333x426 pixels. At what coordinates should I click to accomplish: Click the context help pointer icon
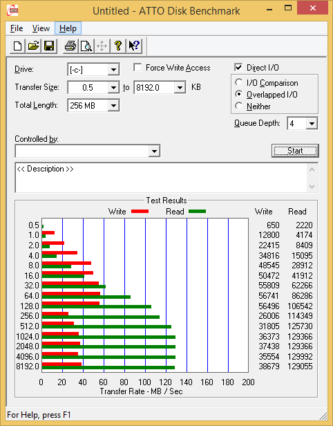(134, 46)
